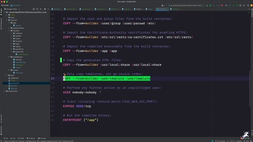Select opened file in Project tree icon

pos(34,9)
